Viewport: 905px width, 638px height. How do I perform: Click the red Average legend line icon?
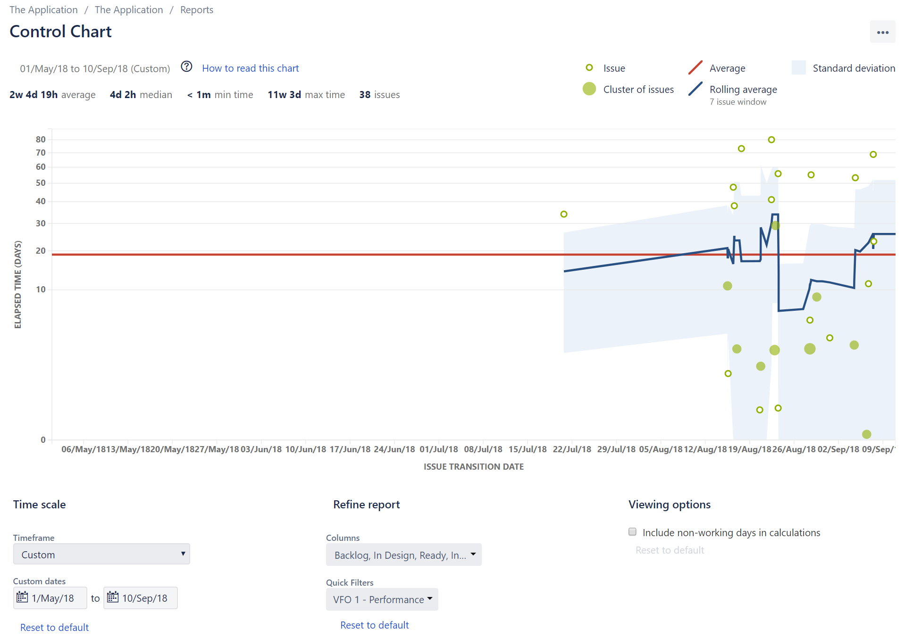click(696, 67)
